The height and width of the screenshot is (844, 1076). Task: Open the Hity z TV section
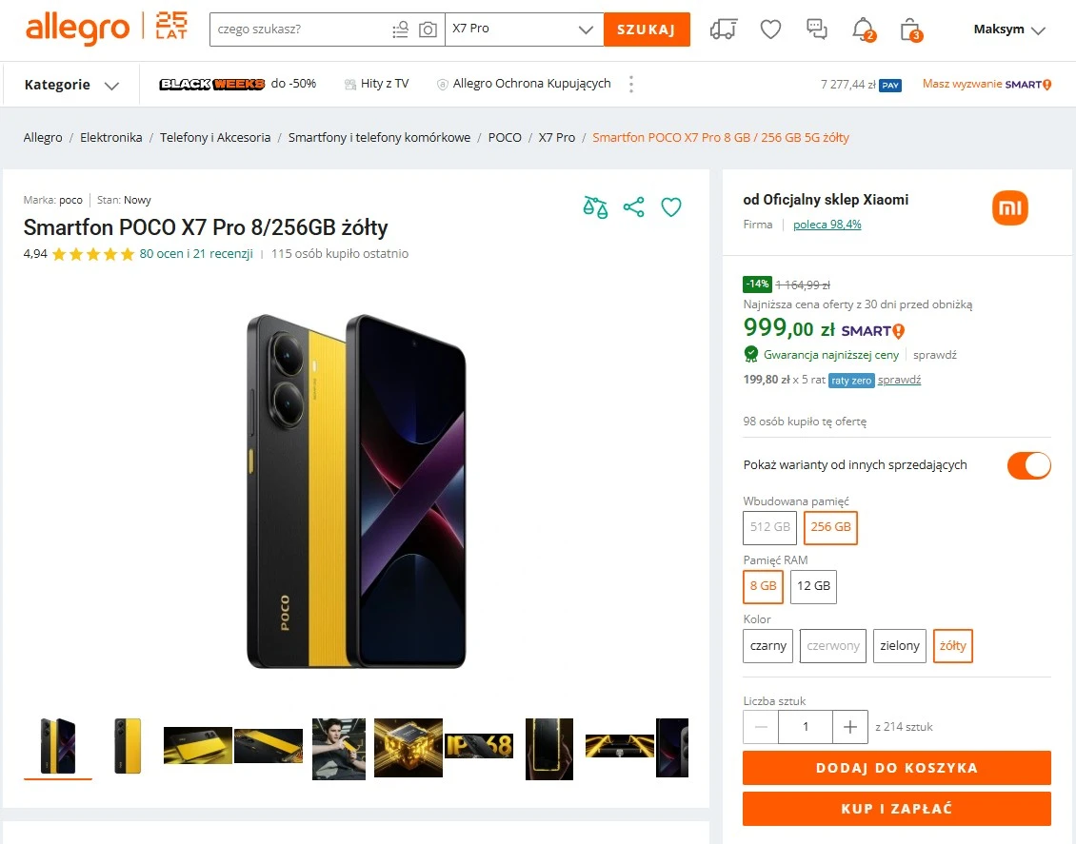[377, 84]
